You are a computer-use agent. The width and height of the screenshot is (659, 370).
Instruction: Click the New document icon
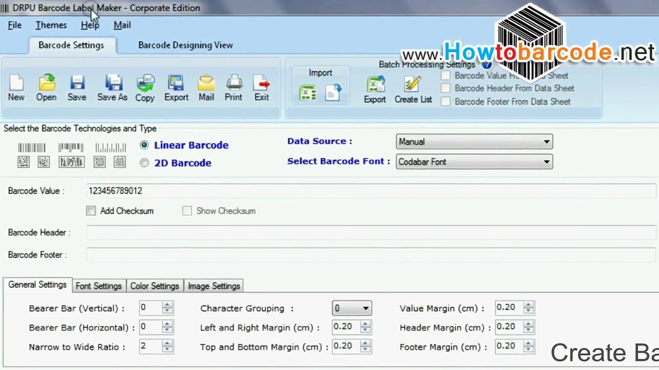pos(16,84)
